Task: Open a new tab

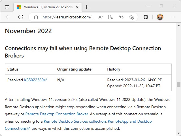Action: [86, 7]
